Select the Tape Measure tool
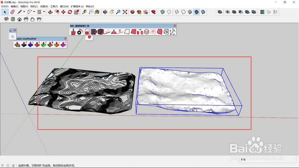 pos(84,12)
